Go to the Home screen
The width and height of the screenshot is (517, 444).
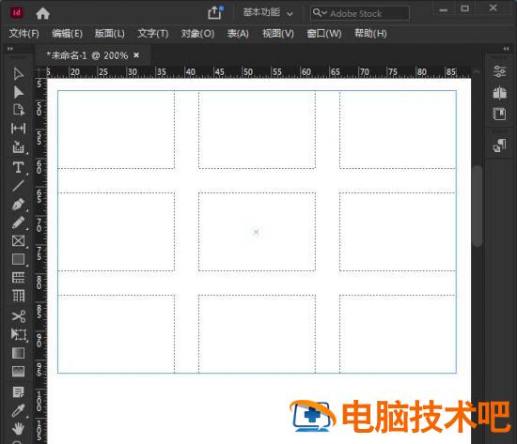(x=43, y=13)
